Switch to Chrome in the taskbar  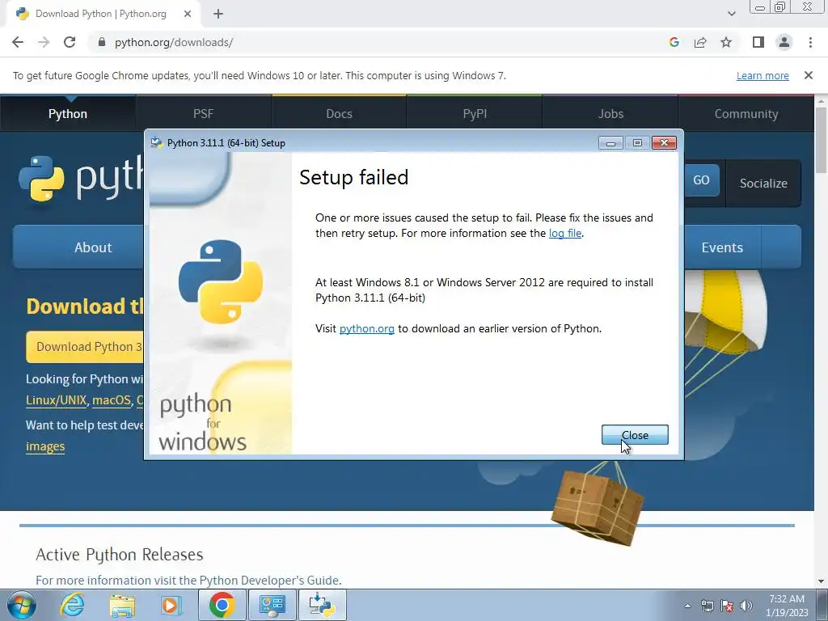[222, 605]
